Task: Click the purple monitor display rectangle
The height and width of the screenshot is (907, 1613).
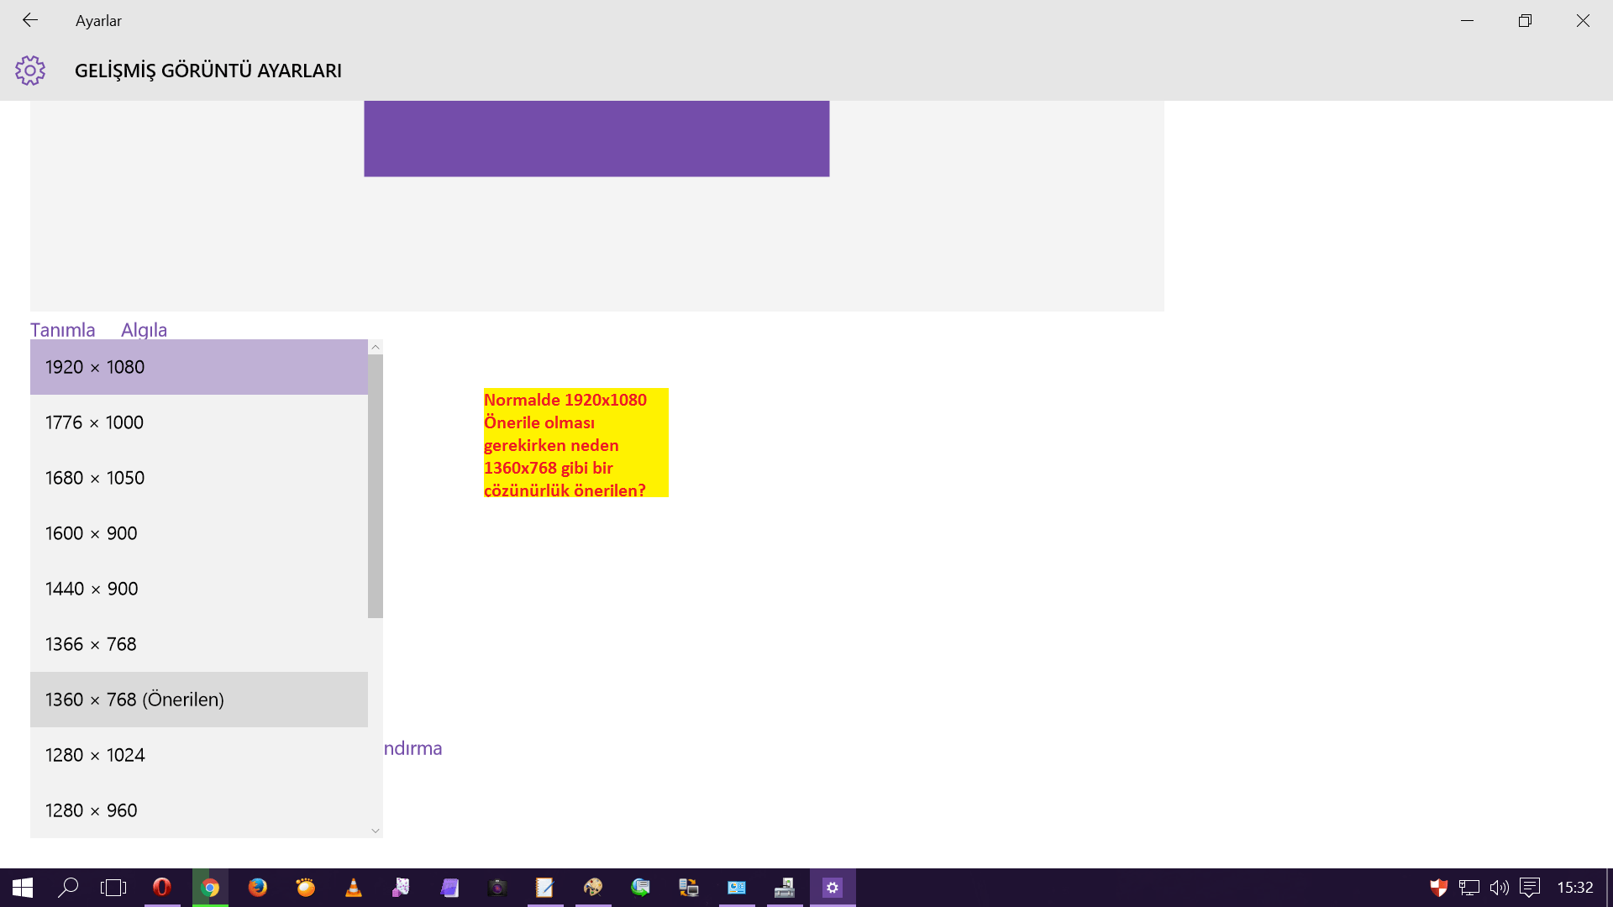Action: 596,139
